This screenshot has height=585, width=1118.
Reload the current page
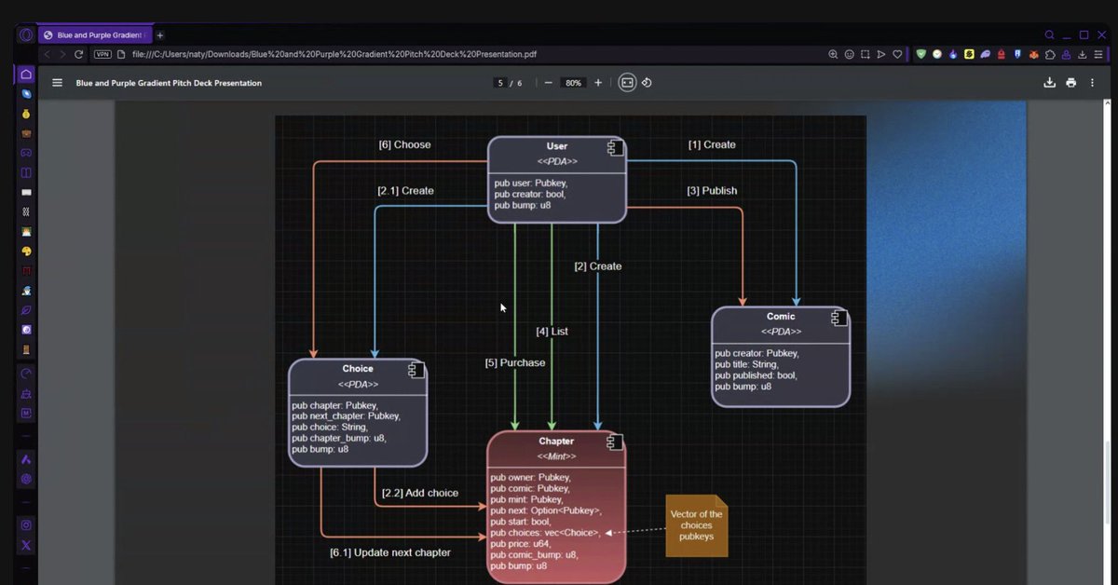click(x=79, y=54)
